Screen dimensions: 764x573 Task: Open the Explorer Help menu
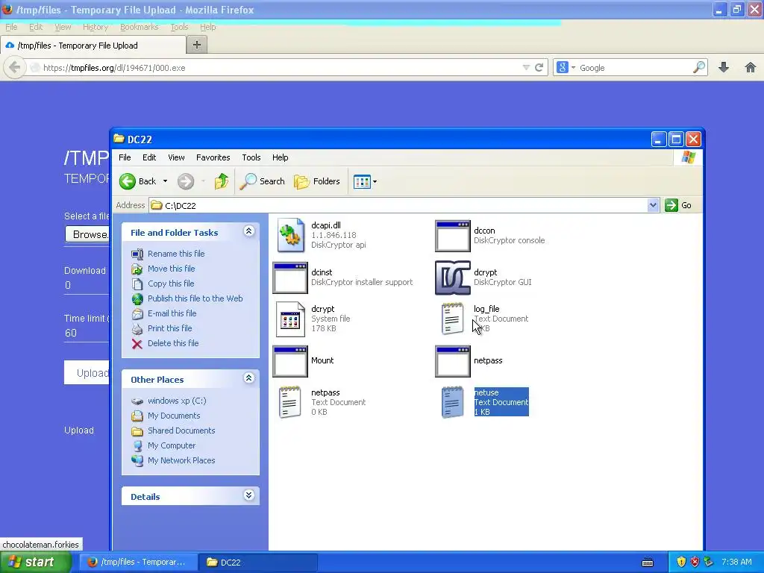coord(281,157)
